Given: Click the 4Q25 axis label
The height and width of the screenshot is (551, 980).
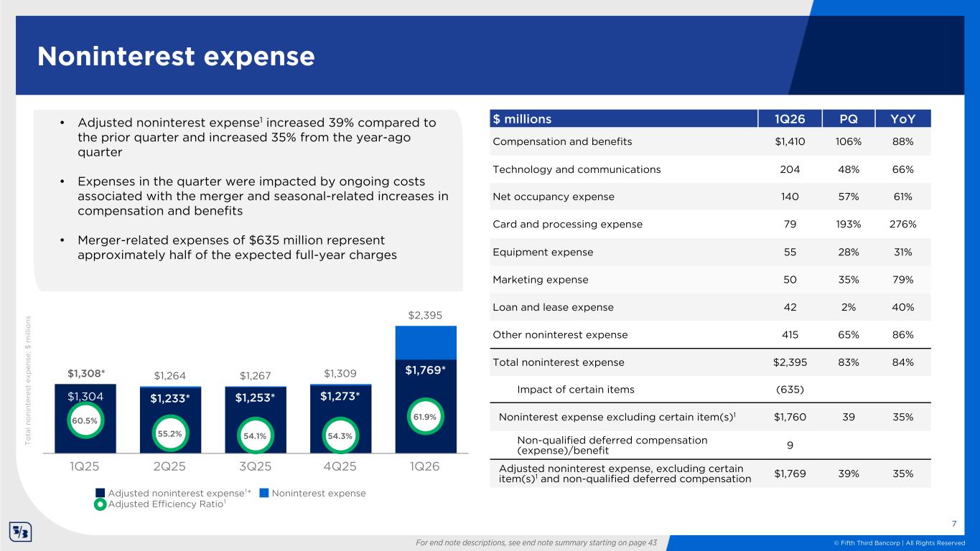Looking at the screenshot, I should pyautogui.click(x=339, y=465).
